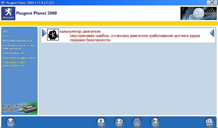This screenshot has height=128, width=218.
Task: Select 'Стирание кодов неисправности' highlighted item
Action: point(16,64)
